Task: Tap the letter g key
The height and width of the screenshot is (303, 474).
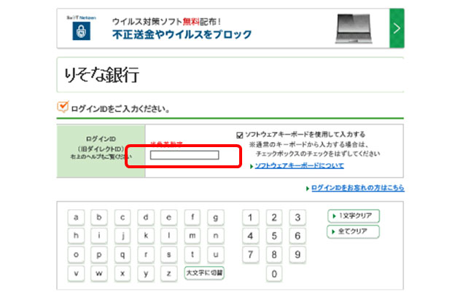Action: [x=216, y=217]
